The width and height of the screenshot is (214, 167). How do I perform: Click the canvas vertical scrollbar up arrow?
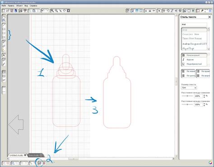tap(176, 16)
